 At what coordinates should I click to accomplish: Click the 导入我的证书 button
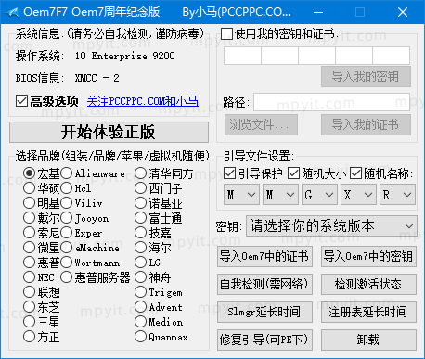(x=366, y=124)
